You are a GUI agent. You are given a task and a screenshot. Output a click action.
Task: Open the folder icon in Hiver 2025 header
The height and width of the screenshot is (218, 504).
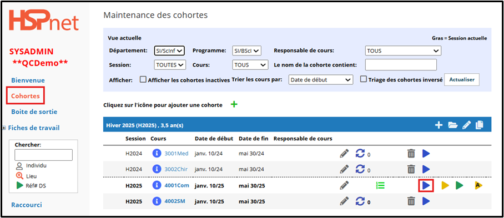pyautogui.click(x=452, y=125)
